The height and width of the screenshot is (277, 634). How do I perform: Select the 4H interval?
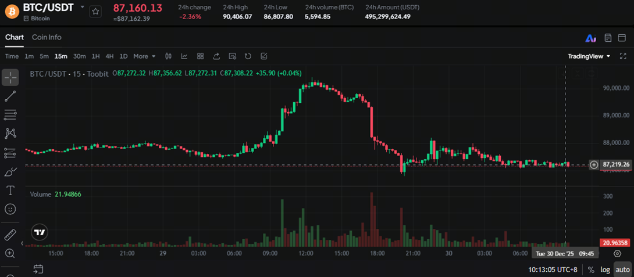[x=109, y=56]
